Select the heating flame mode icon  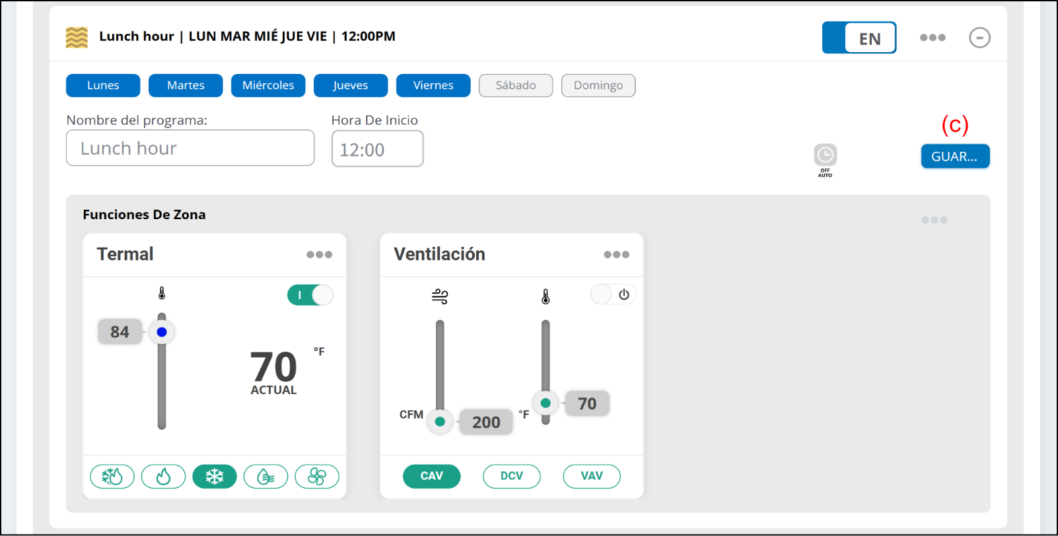163,476
